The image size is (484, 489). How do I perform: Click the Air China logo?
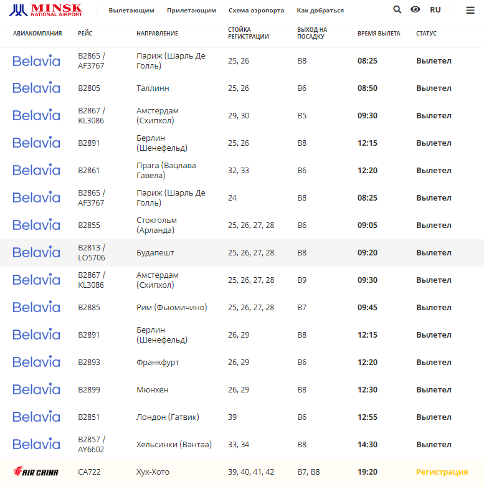[36, 472]
